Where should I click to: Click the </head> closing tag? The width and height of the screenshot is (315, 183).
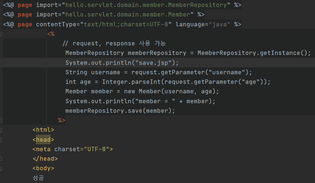45,159
